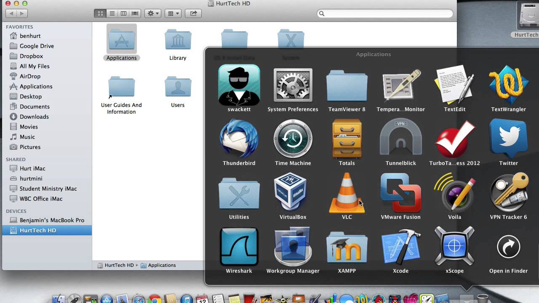Screen dimensions: 539x303
Task: Open TurboTax 2012 app
Action: click(x=454, y=139)
